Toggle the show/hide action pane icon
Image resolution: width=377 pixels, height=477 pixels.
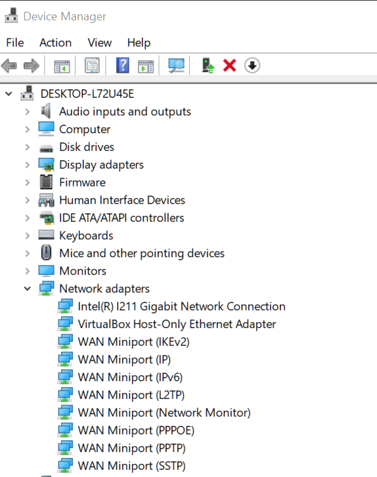click(x=146, y=66)
